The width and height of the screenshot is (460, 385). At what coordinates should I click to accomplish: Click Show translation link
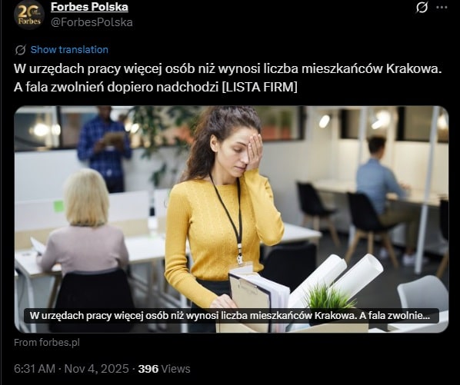[x=69, y=50]
